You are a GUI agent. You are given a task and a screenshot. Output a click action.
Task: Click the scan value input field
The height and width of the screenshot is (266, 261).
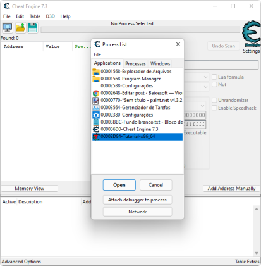point(221,65)
